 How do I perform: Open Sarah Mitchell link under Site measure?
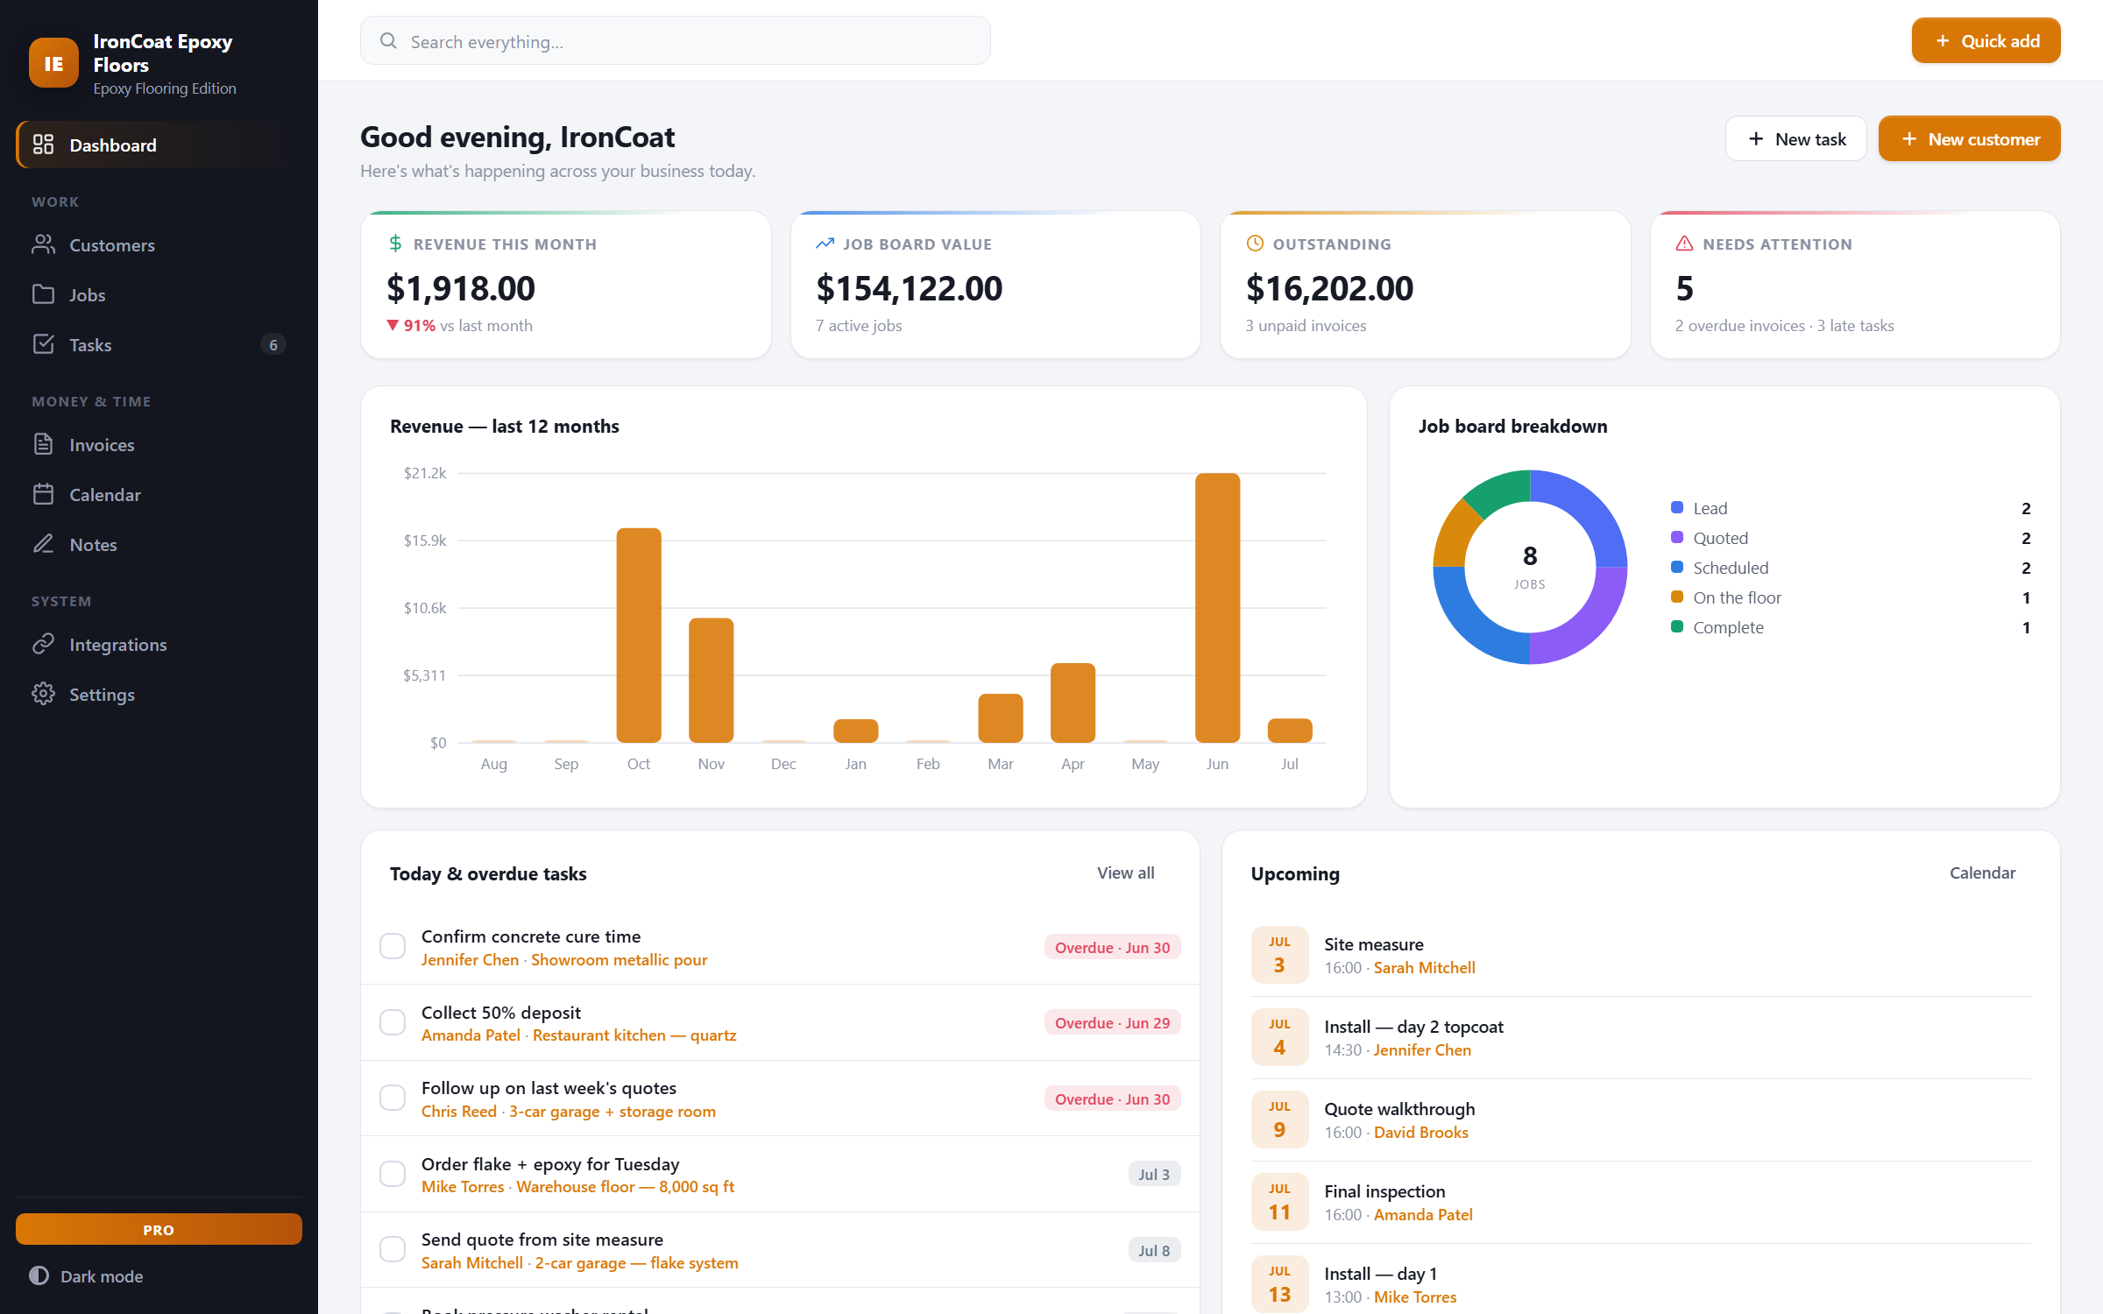click(1424, 967)
